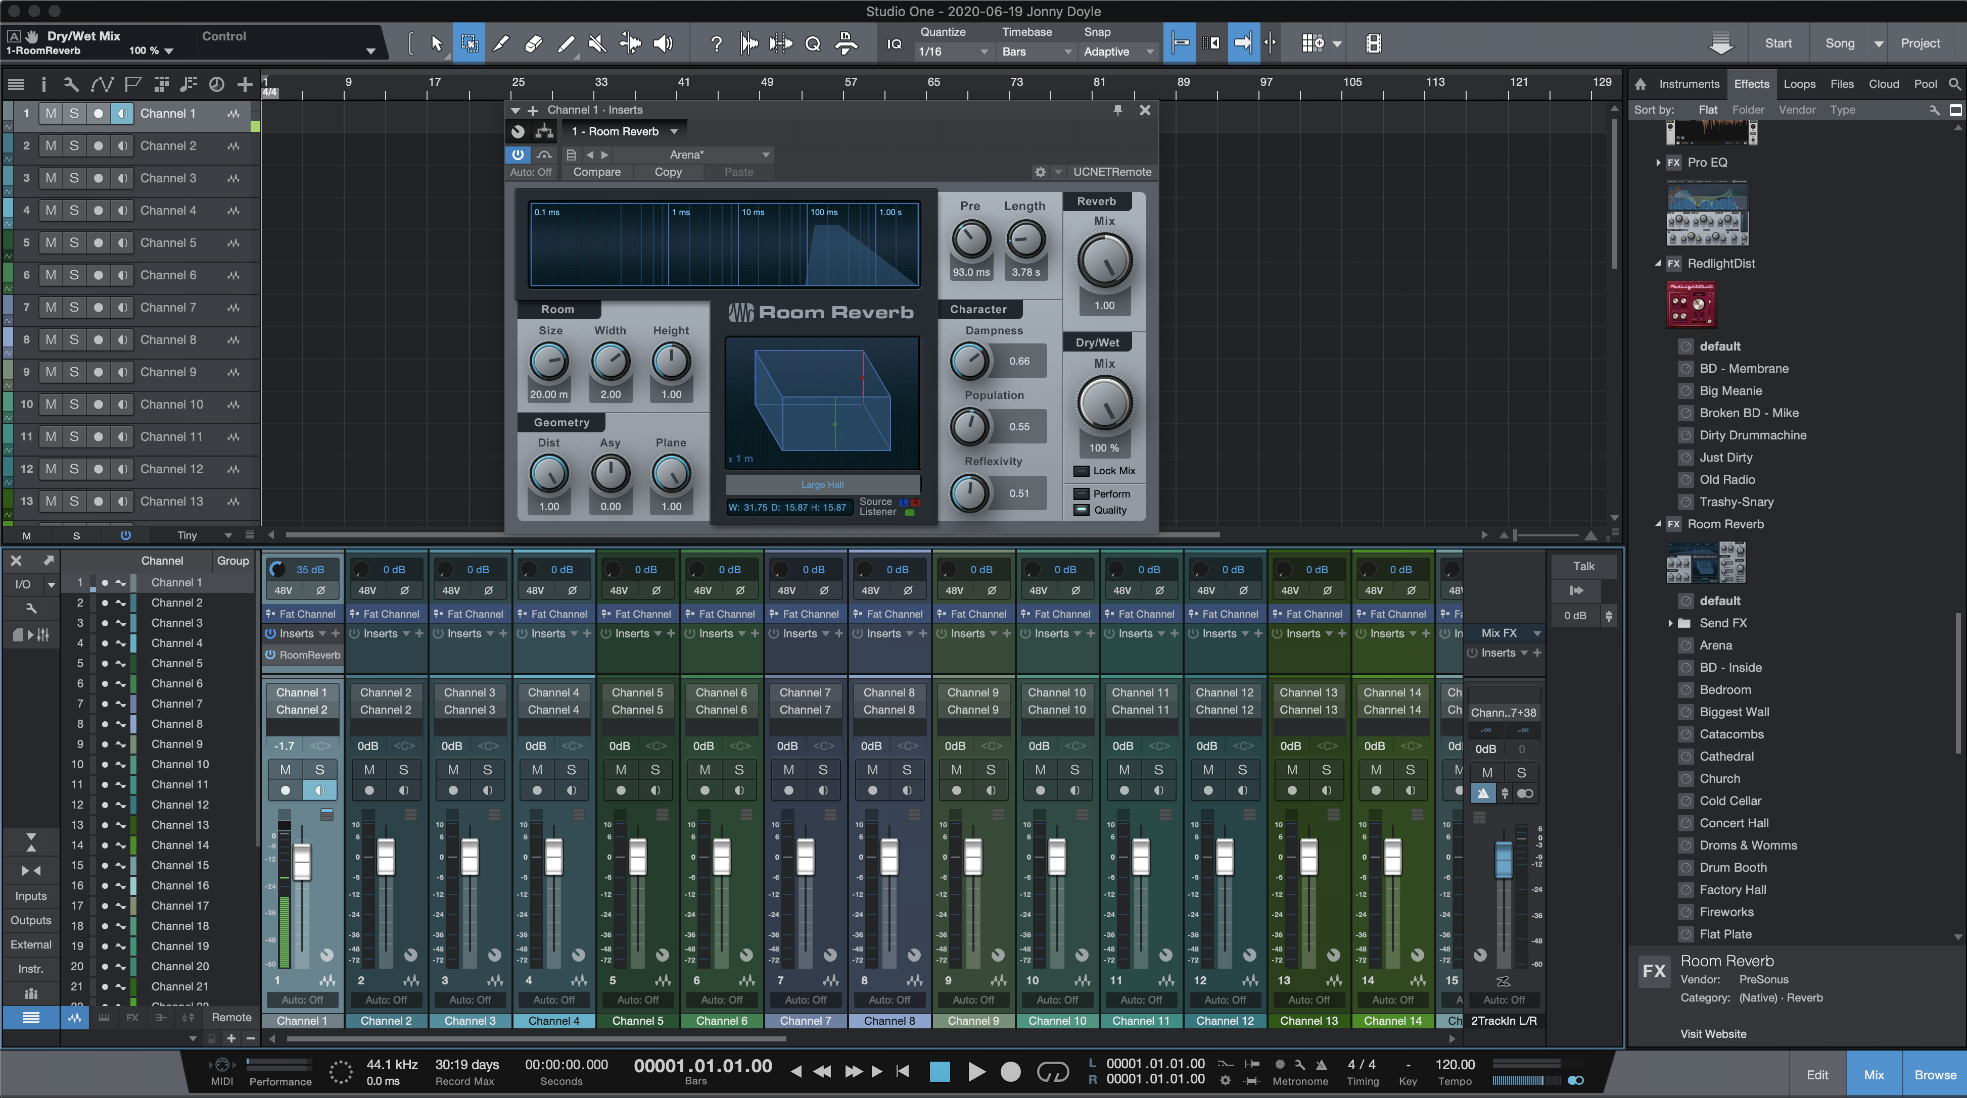This screenshot has width=1967, height=1098.
Task: Open the Project page
Action: tap(1919, 43)
